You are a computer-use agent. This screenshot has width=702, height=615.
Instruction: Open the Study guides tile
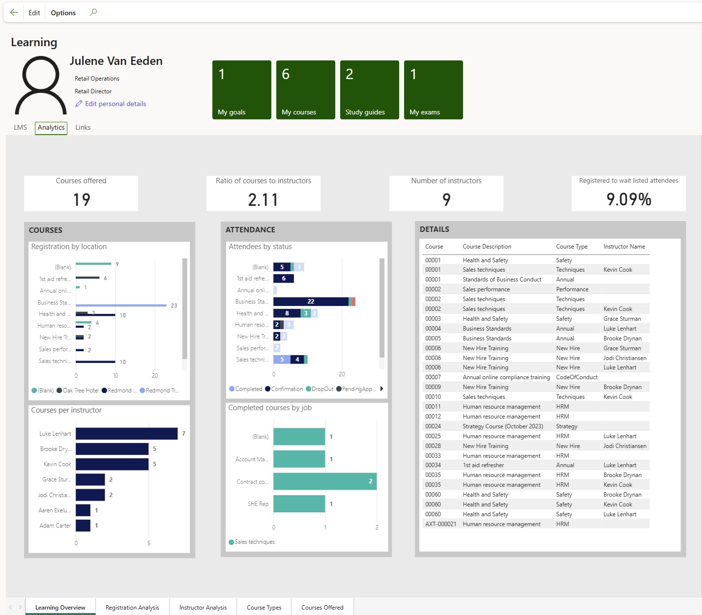(369, 90)
